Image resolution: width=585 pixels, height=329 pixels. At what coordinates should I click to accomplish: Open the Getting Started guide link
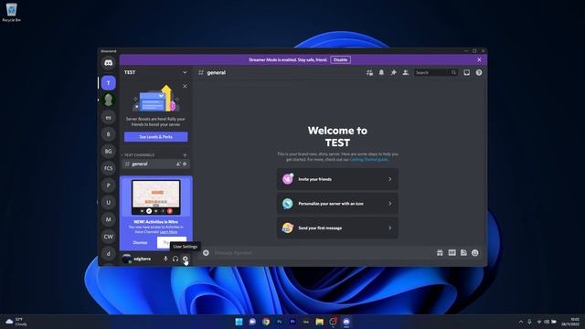(x=368, y=159)
